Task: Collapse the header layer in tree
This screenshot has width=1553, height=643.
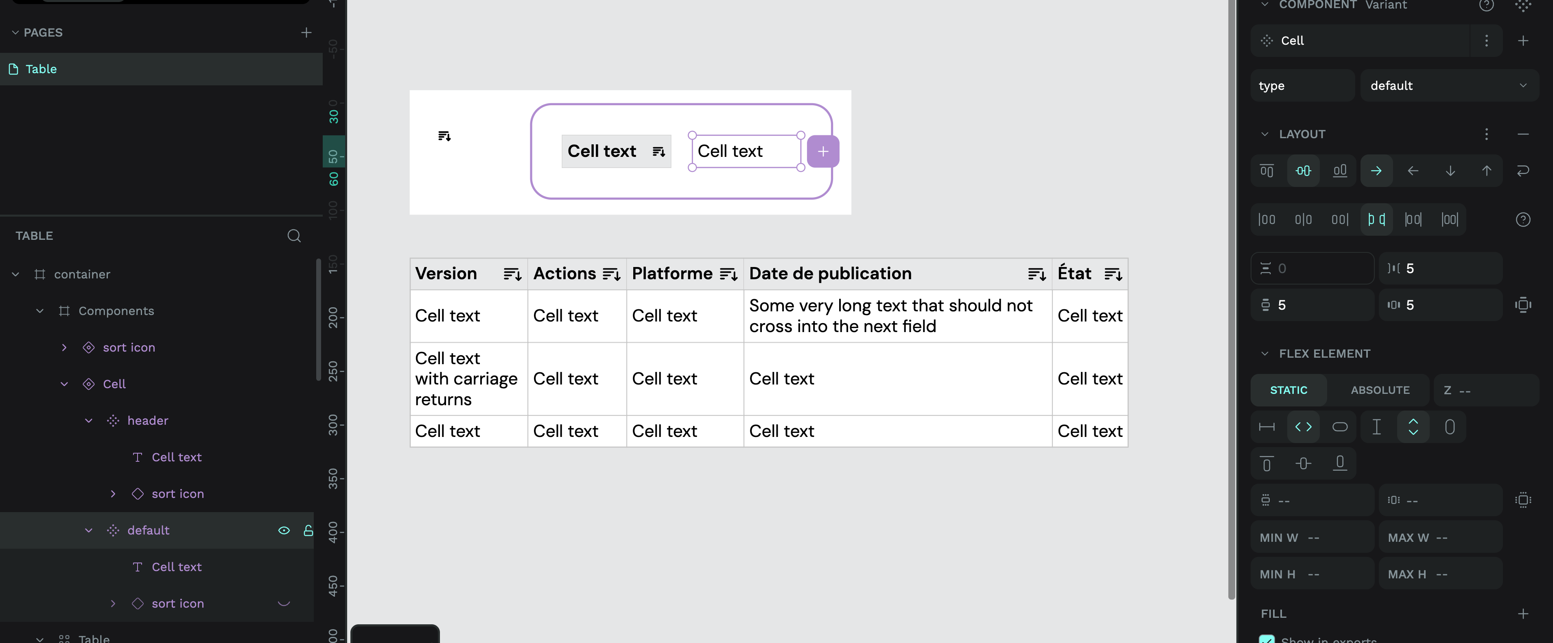Action: (x=89, y=421)
